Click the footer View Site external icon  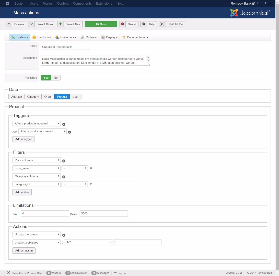click(x=28, y=273)
